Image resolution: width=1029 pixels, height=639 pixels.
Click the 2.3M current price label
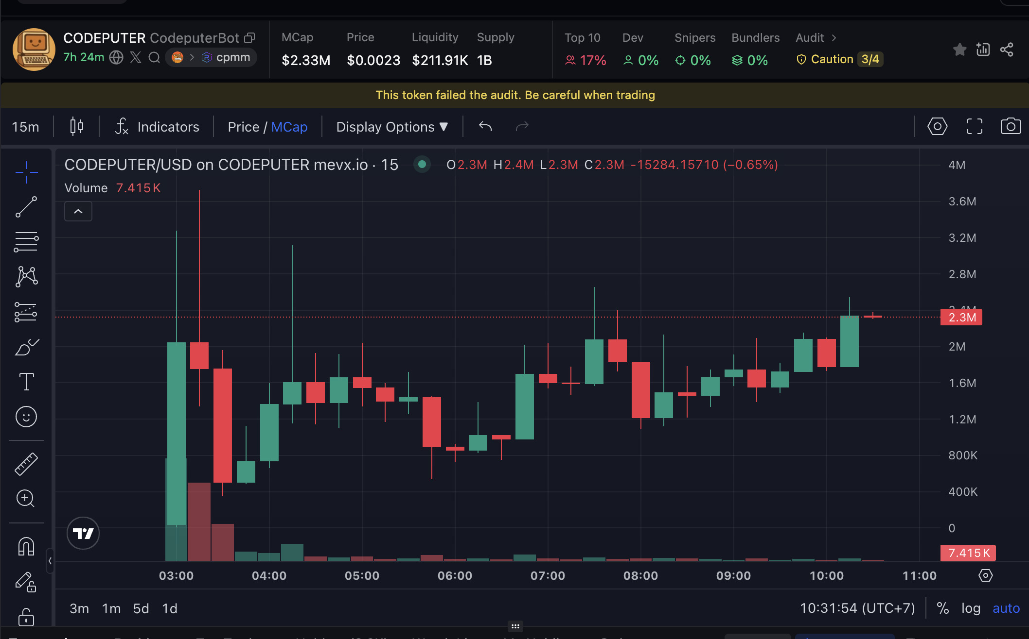pyautogui.click(x=961, y=318)
